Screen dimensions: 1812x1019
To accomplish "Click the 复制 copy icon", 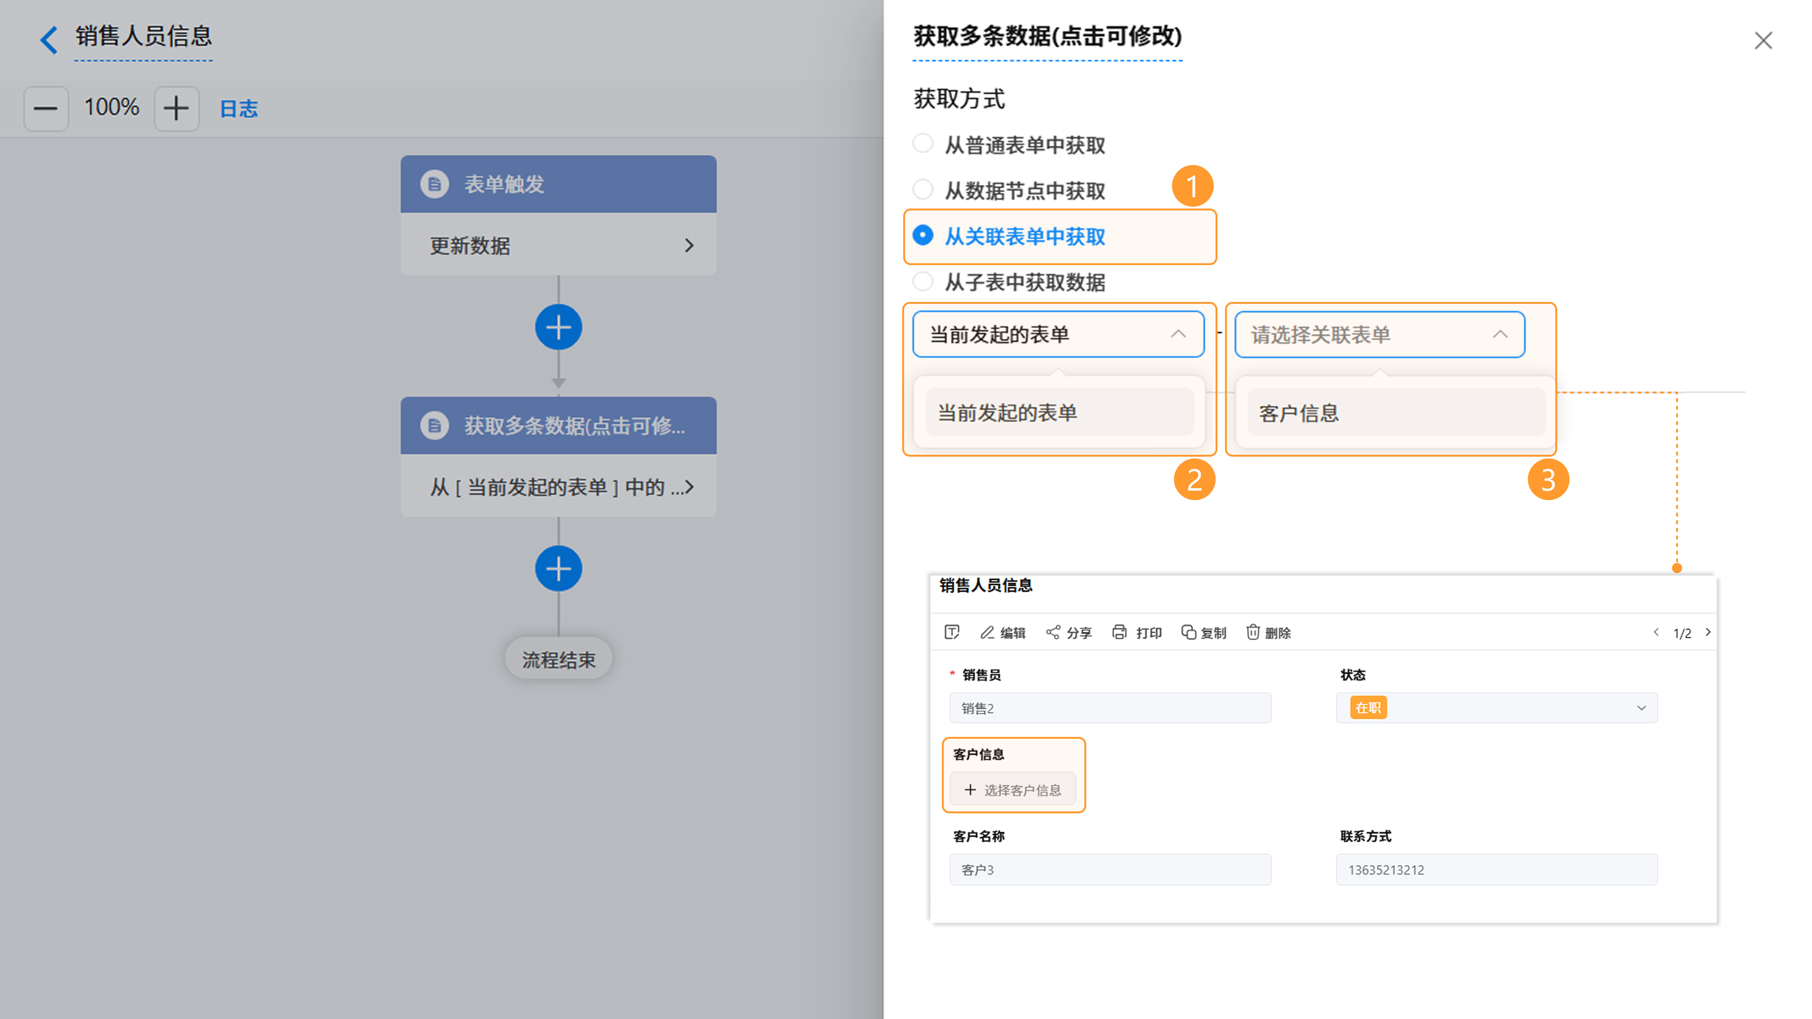I will (1188, 632).
